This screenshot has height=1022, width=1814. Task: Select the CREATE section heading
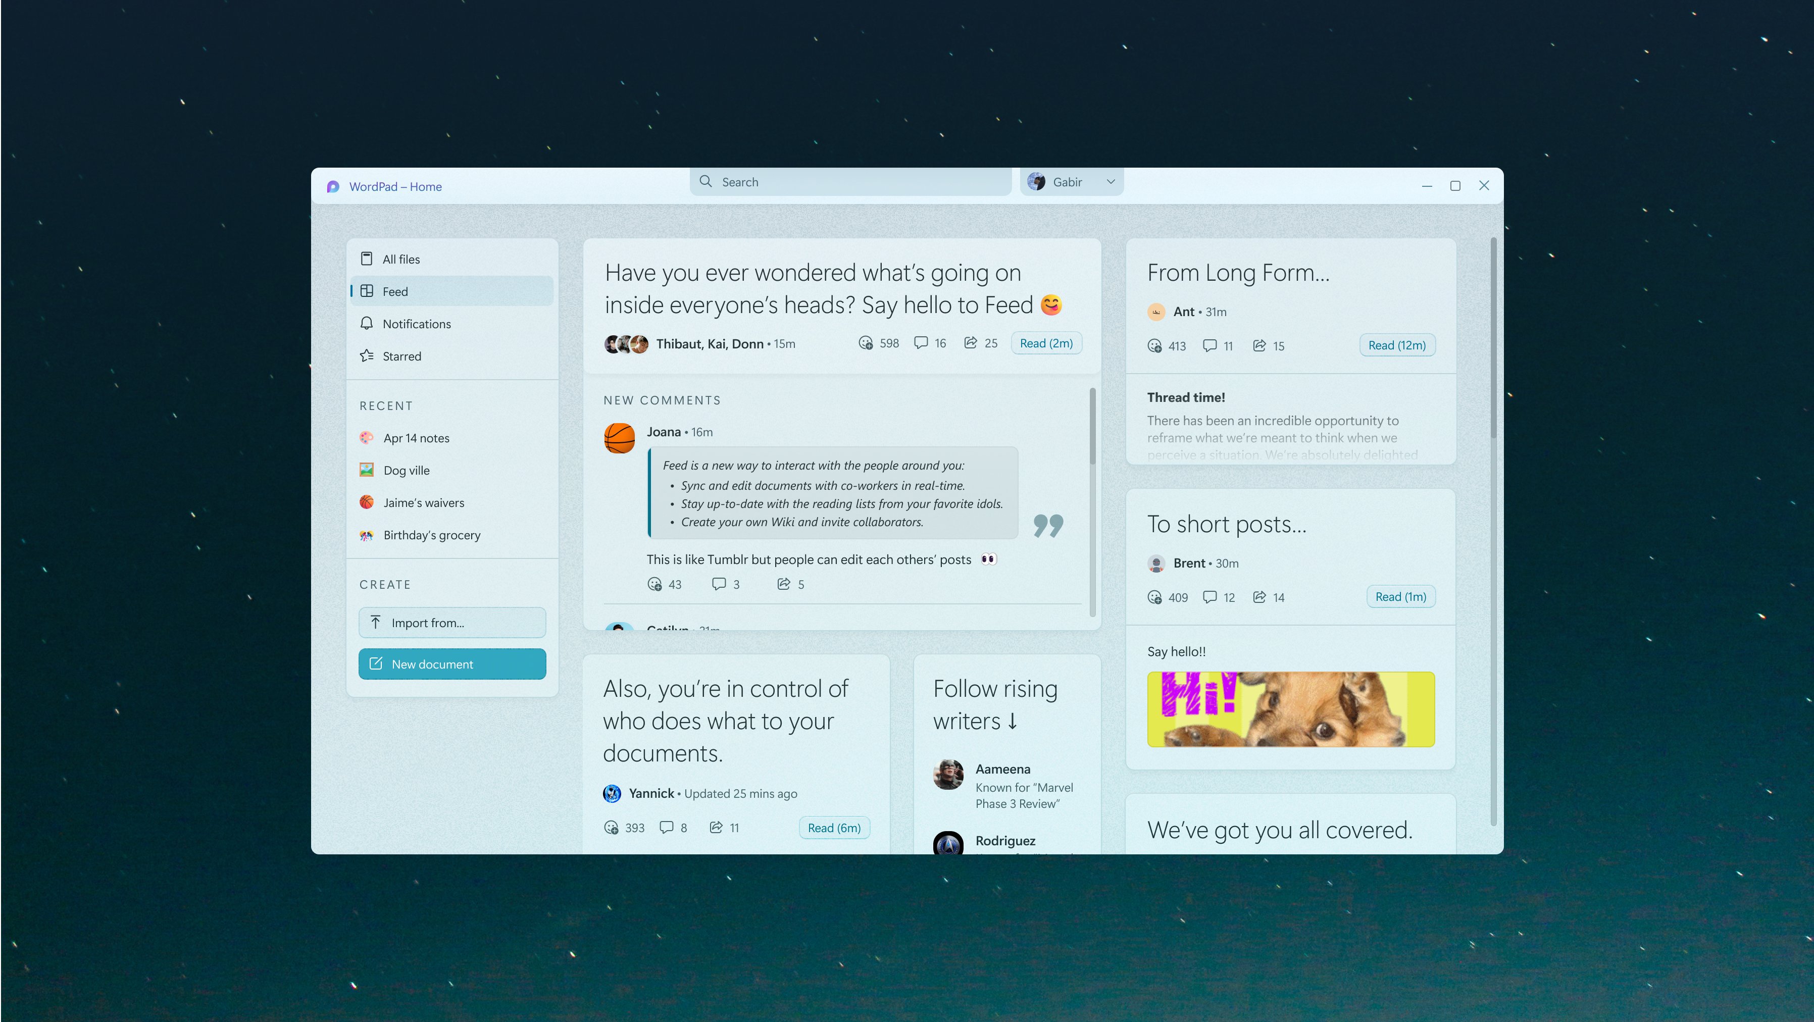(385, 584)
